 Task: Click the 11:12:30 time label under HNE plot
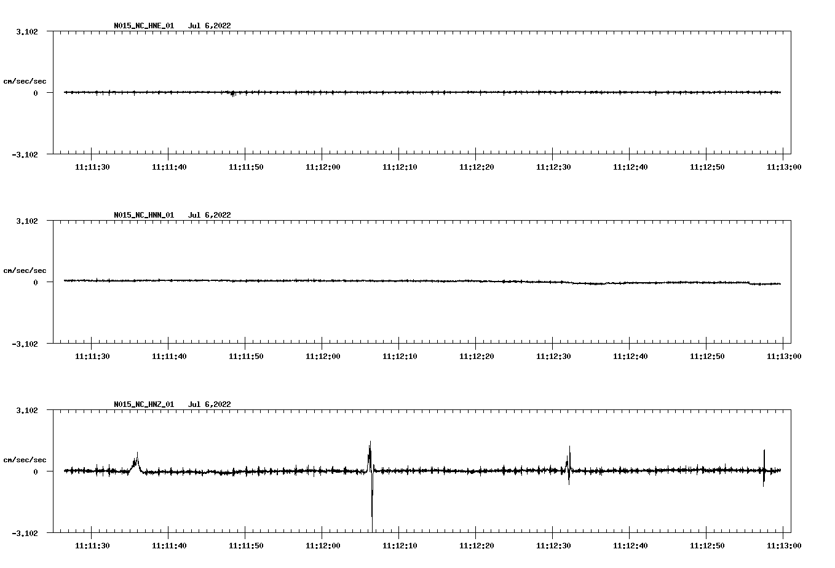coord(553,167)
